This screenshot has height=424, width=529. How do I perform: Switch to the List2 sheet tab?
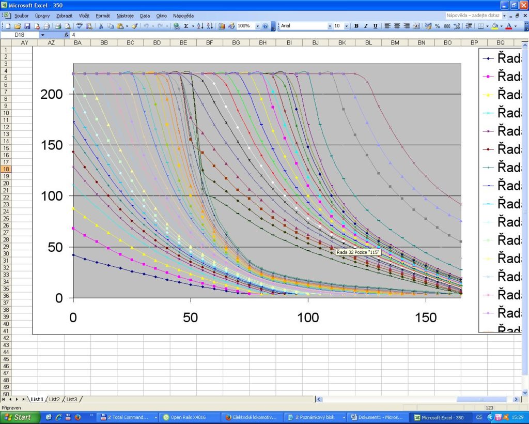point(55,399)
